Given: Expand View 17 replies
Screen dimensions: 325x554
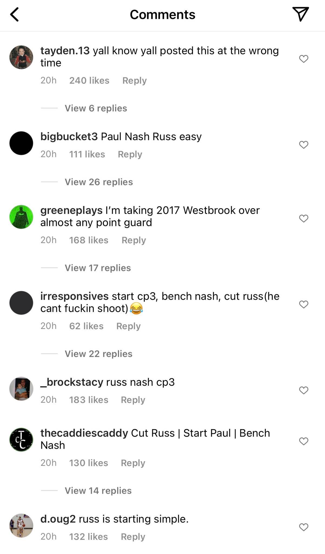Looking at the screenshot, I should click(x=98, y=268).
